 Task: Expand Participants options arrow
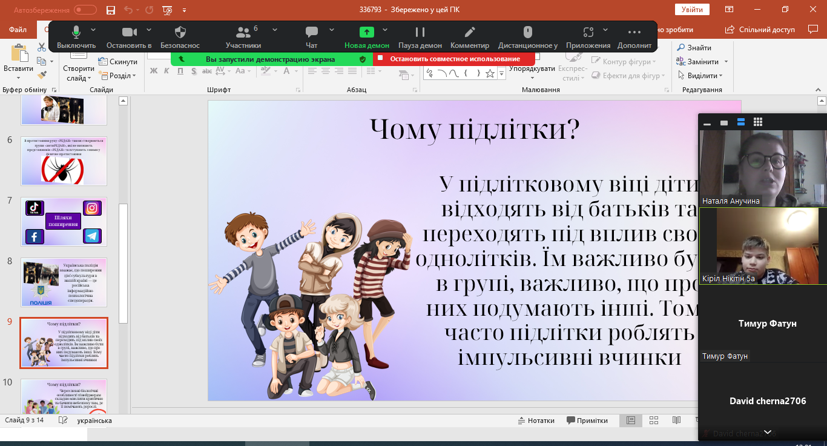275,29
